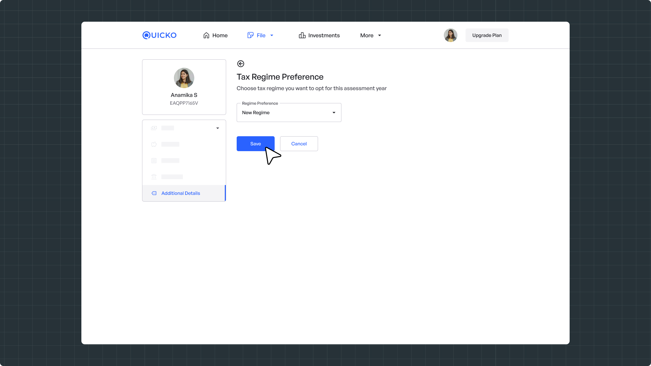Click the Quicko logo

[x=159, y=35]
